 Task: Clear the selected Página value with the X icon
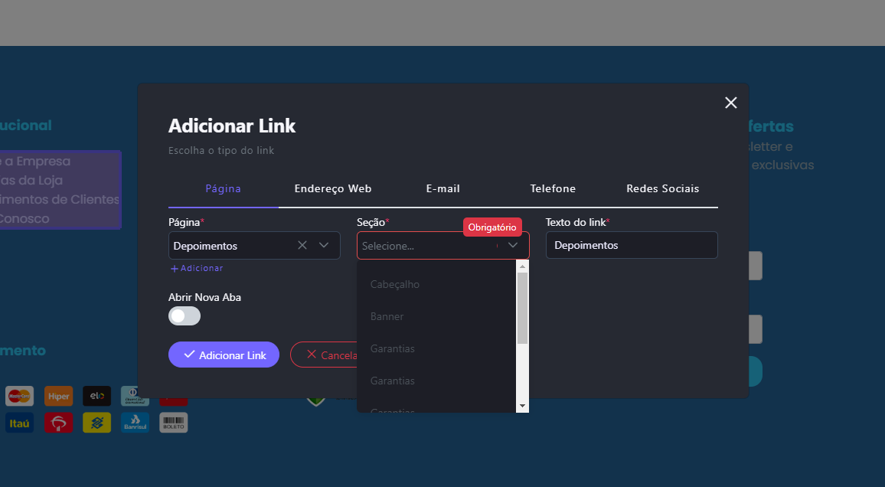(302, 245)
